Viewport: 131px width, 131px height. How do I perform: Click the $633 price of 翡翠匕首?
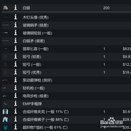pyautogui.click(x=127, y=49)
